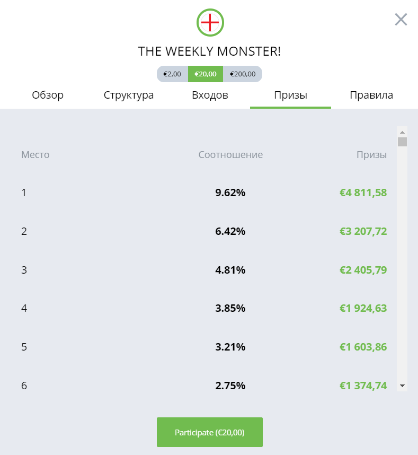Select the €200,00 buy-in option
This screenshot has height=455, width=418.
pyautogui.click(x=243, y=74)
